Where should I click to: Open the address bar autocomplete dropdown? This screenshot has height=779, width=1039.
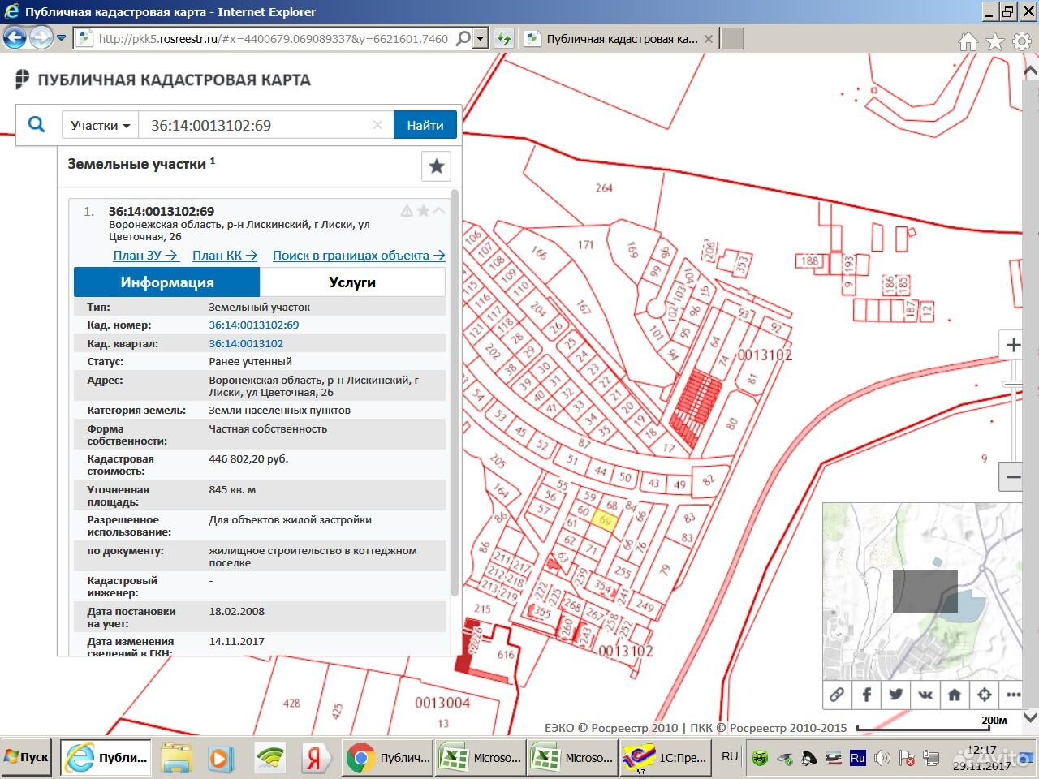click(x=480, y=38)
